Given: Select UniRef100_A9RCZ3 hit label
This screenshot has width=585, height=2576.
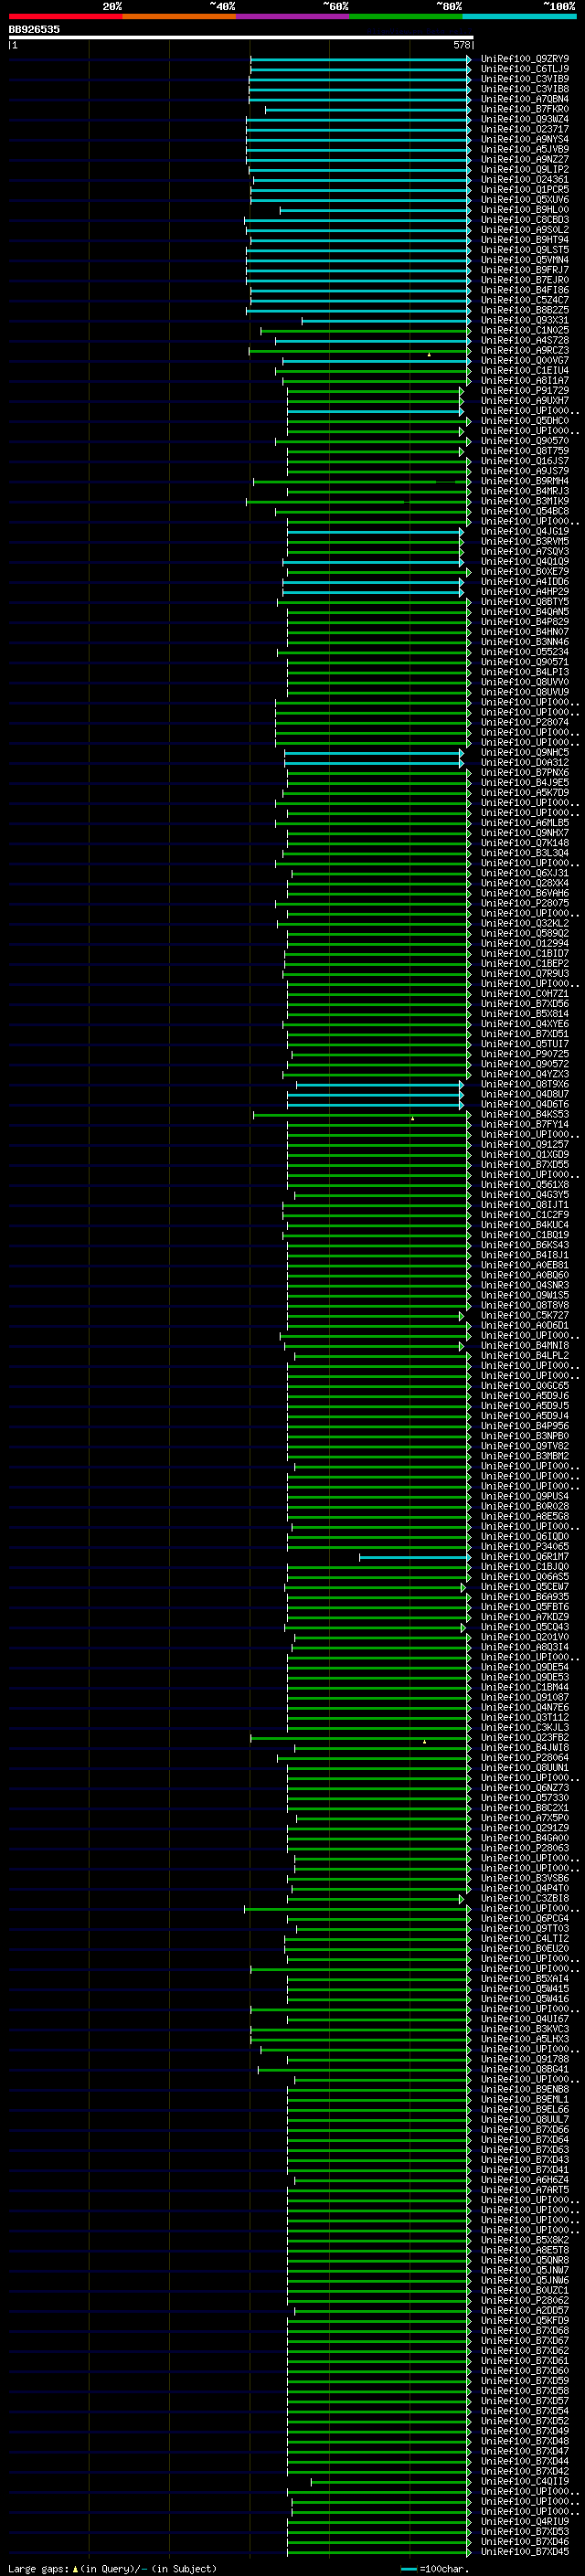Looking at the screenshot, I should tap(525, 350).
